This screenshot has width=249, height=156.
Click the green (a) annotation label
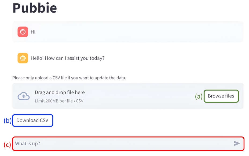[x=199, y=97]
